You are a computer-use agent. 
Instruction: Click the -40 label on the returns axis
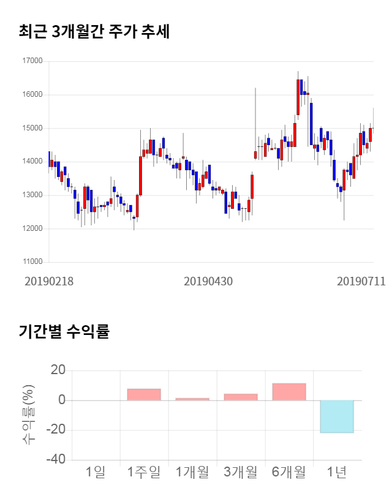tap(56, 460)
